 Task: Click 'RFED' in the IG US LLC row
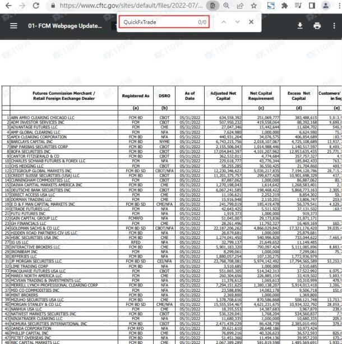tap(136, 242)
